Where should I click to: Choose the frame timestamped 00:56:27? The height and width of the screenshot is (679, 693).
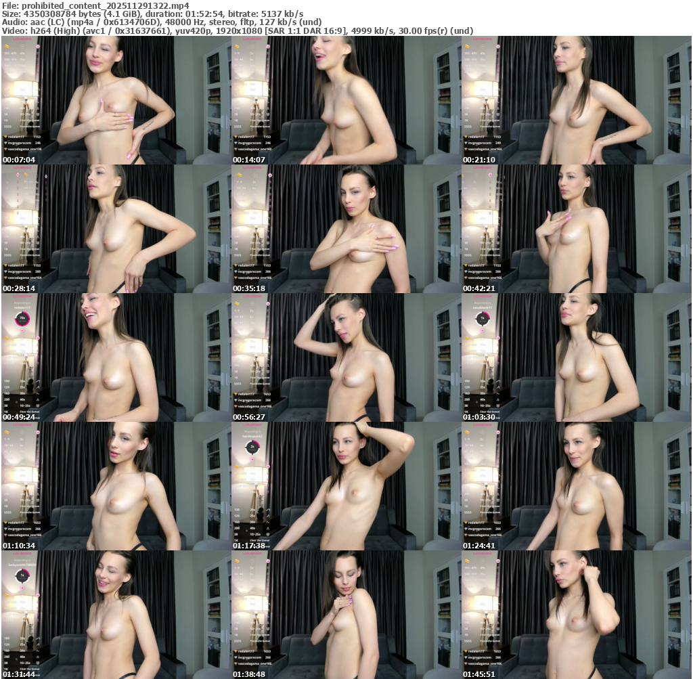[x=346, y=357]
